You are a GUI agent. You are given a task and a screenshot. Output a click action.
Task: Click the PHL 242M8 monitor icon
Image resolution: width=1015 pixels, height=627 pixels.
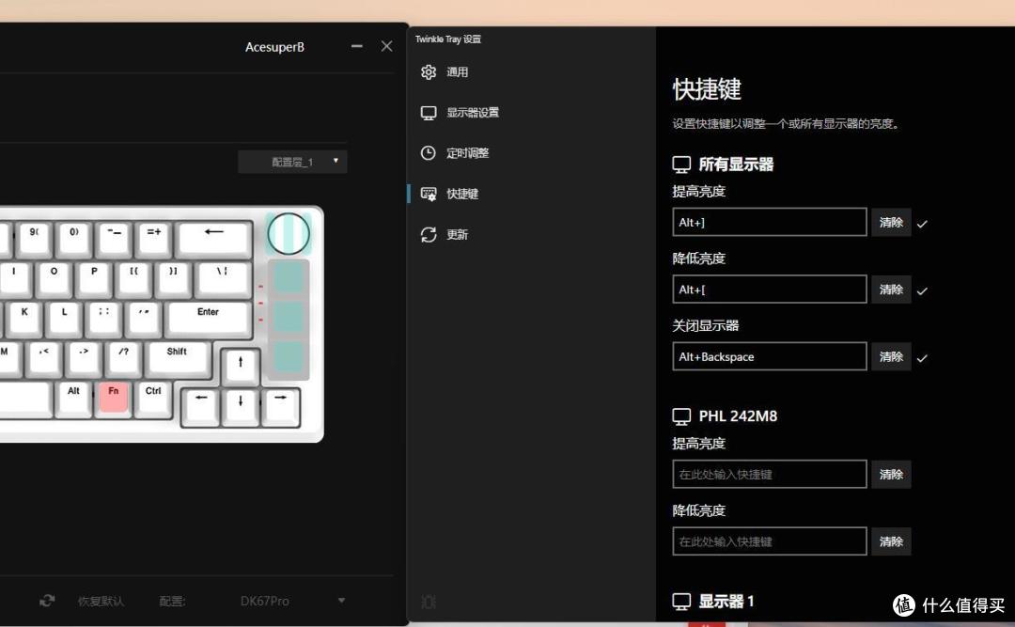click(x=681, y=416)
